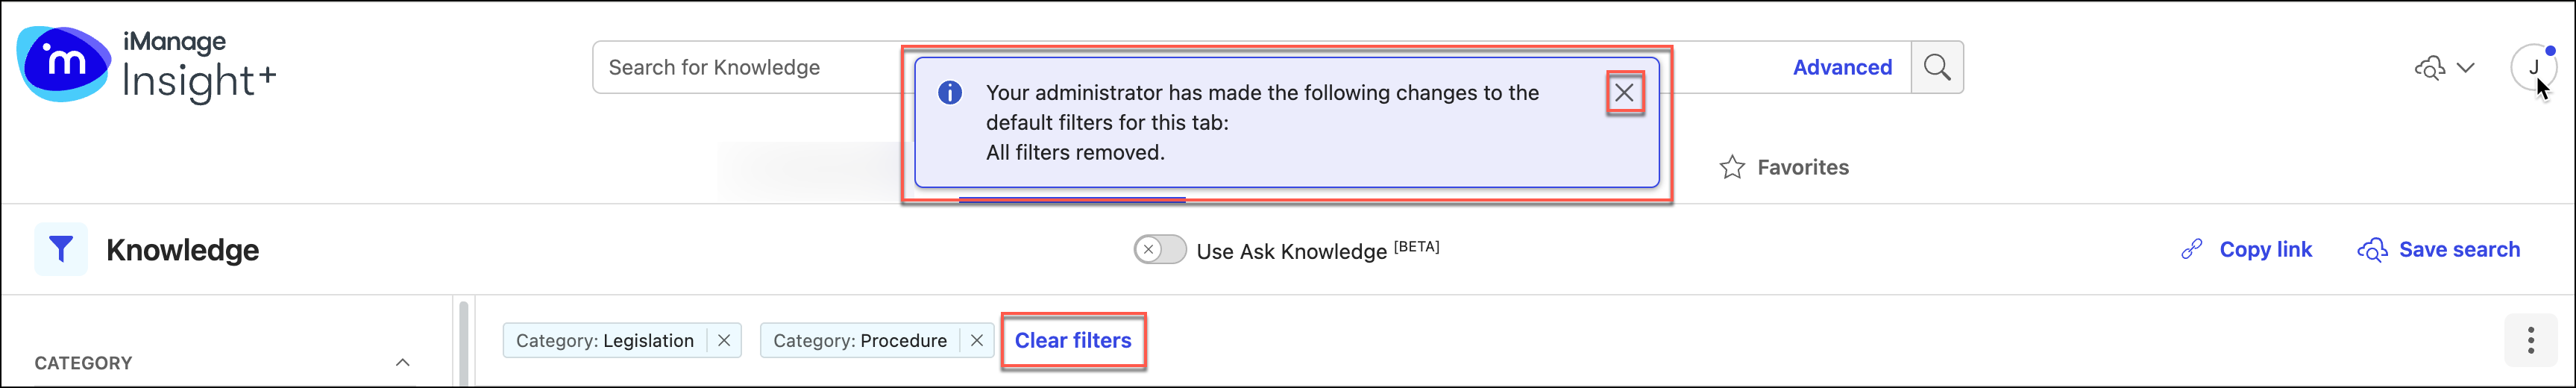
Task: Click the Copy link chain icon
Action: (2191, 249)
